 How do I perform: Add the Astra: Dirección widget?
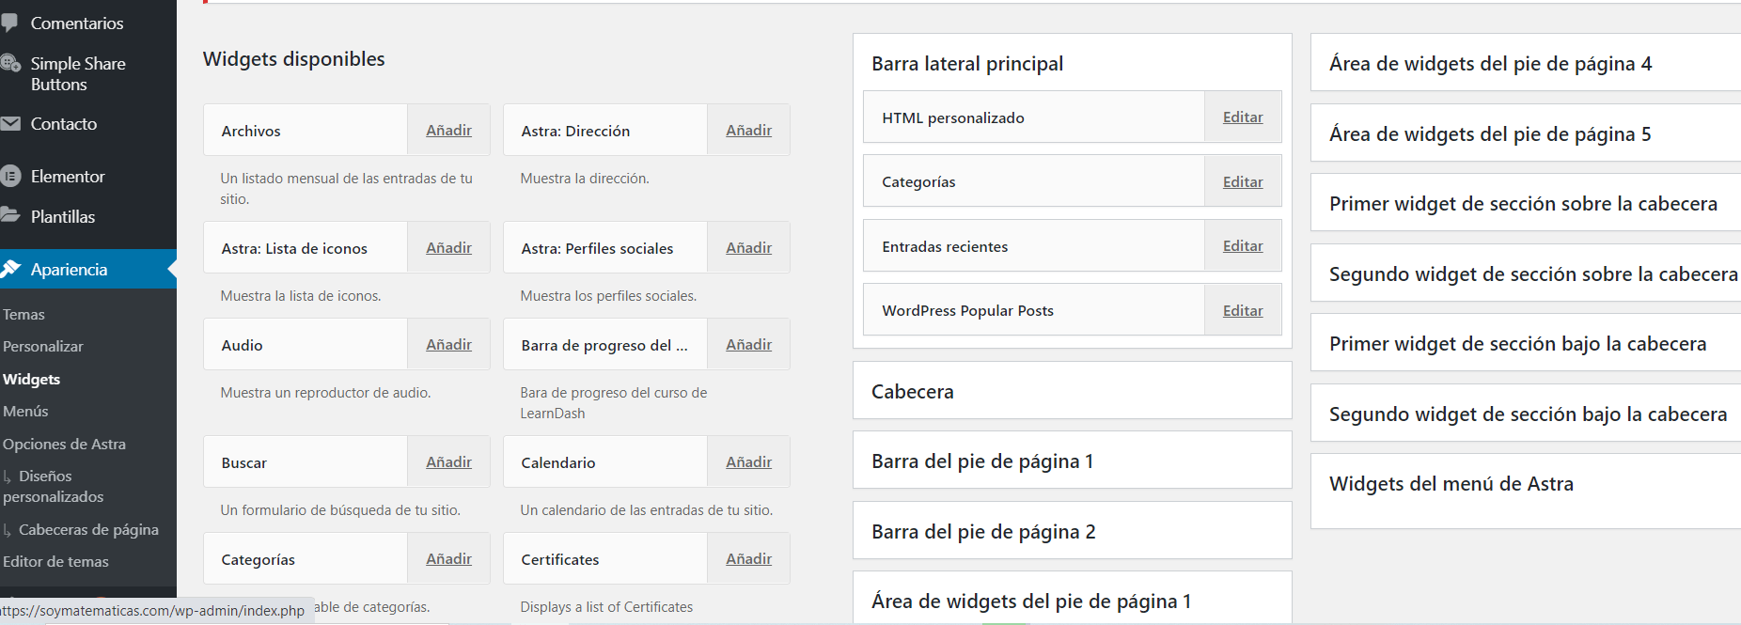pos(748,130)
